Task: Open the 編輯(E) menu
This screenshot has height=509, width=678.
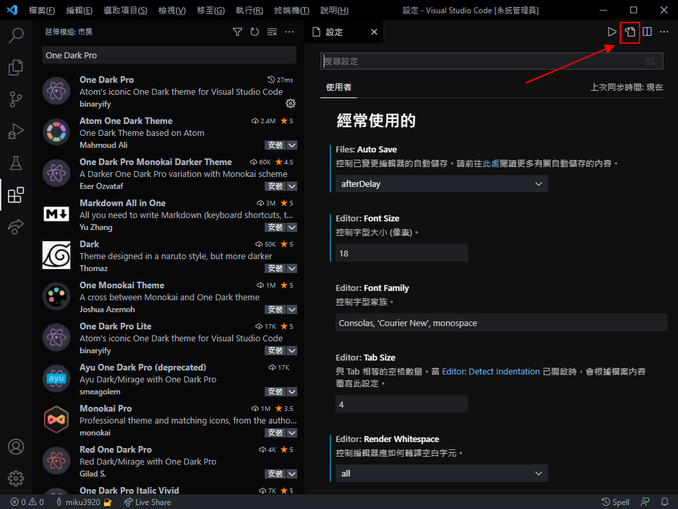Action: pyautogui.click(x=79, y=11)
